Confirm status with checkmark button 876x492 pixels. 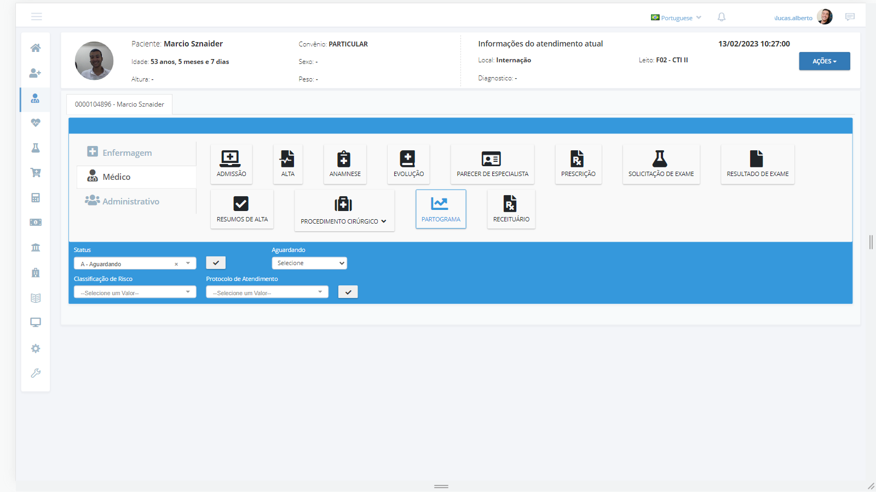click(x=216, y=263)
